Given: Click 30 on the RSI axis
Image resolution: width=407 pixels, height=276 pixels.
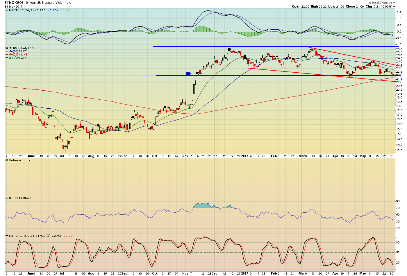Looking at the screenshot, I should [x=398, y=222].
